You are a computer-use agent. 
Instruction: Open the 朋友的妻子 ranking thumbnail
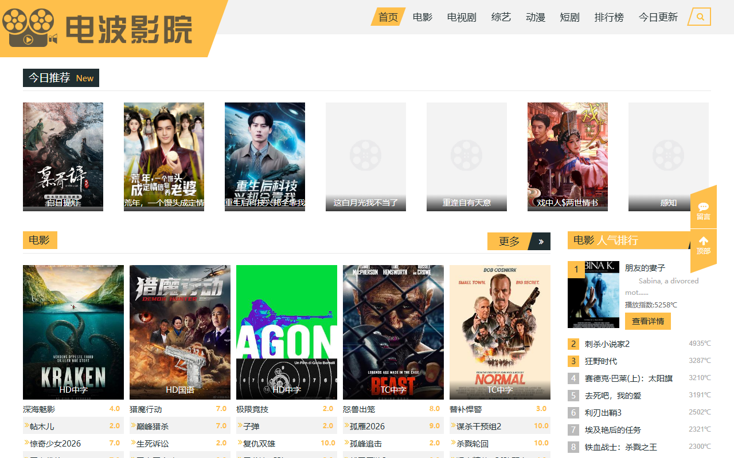(594, 294)
